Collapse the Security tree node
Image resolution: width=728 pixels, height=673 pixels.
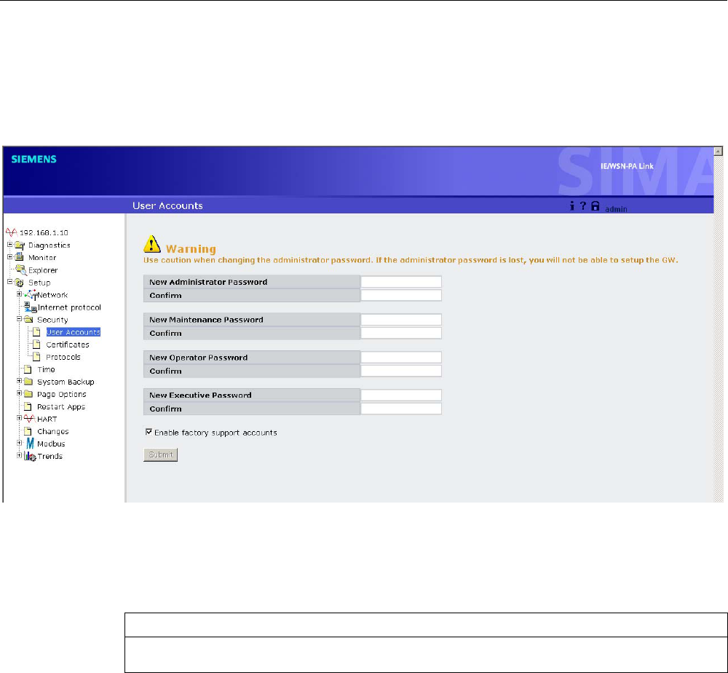[x=19, y=318]
